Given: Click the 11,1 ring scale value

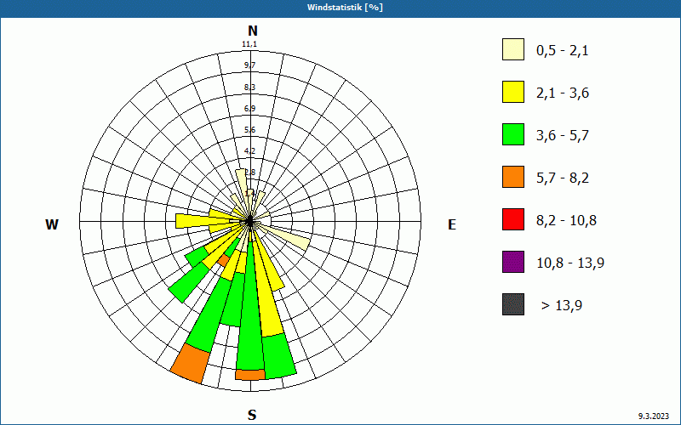Looking at the screenshot, I should (x=249, y=44).
